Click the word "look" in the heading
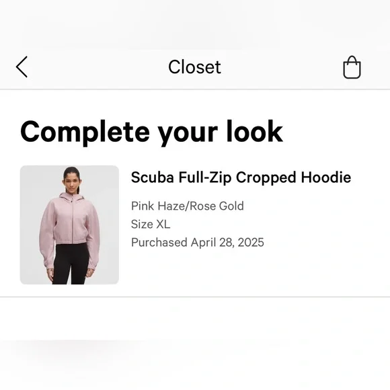Image resolution: width=390 pixels, height=390 pixels. pyautogui.click(x=254, y=131)
